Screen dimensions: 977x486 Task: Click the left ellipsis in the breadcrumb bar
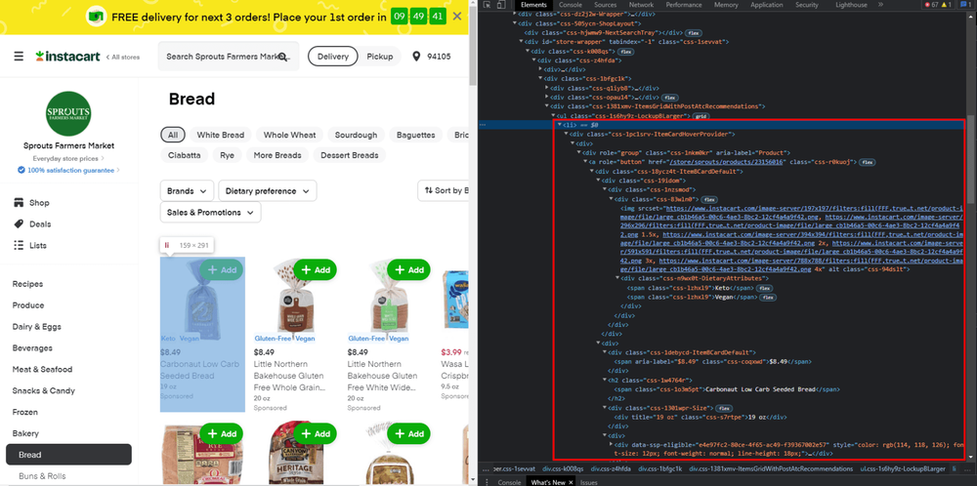click(485, 468)
